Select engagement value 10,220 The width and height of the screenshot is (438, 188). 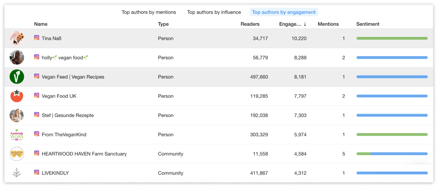[x=299, y=38]
